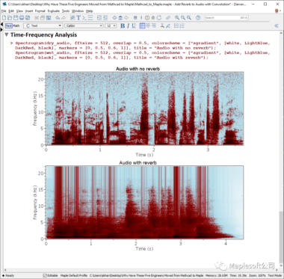Open the print preview icon
Screen dimensions: 284x279
point(28,18)
